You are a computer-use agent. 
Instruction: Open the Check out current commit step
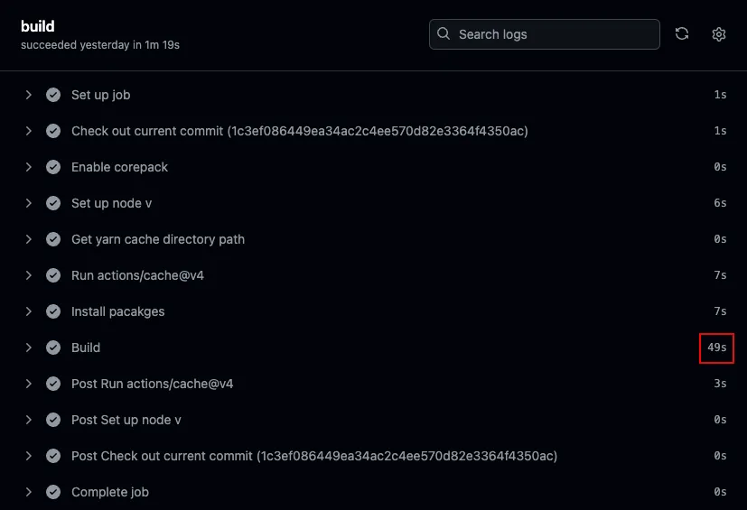[x=300, y=131]
